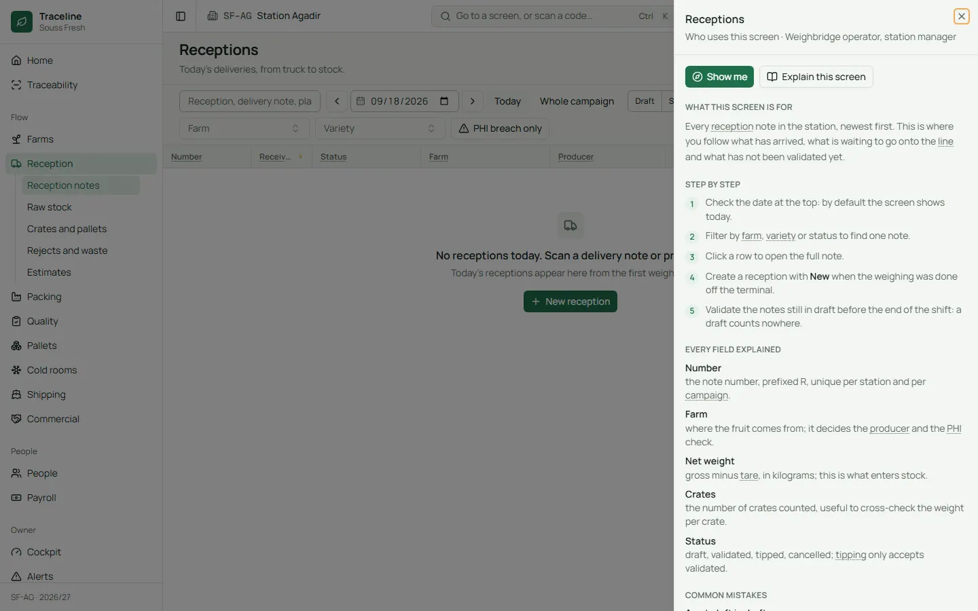
Task: Close the Receptions help panel
Action: tap(961, 16)
